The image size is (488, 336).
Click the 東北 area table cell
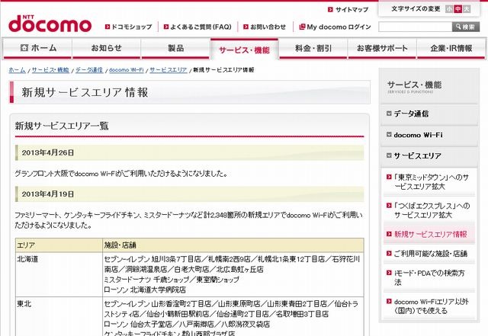(x=59, y=316)
